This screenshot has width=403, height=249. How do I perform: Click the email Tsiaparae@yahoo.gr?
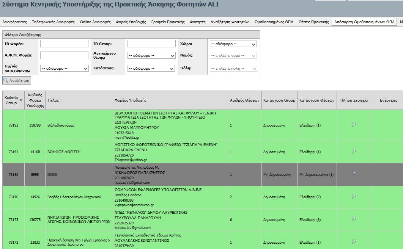131,160
